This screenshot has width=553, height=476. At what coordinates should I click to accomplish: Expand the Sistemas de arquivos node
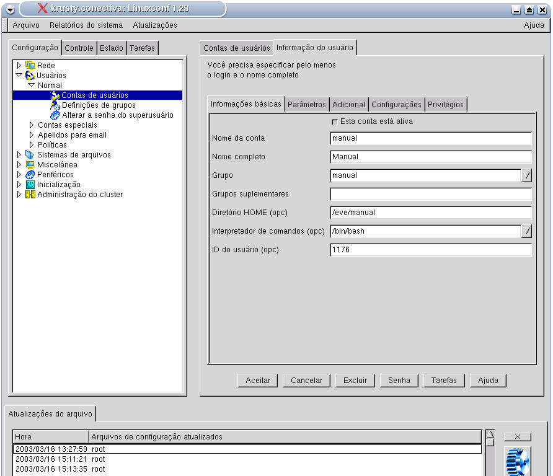[19, 154]
